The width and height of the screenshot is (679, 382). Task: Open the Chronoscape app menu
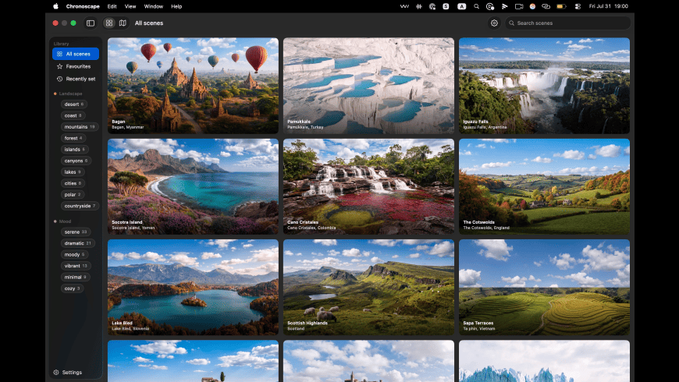[83, 6]
